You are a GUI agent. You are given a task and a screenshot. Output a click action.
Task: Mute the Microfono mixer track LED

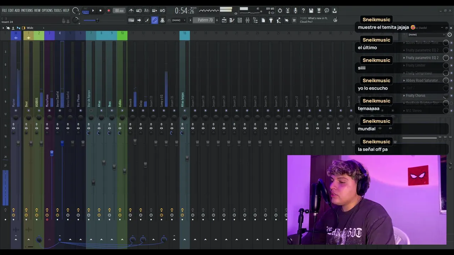tap(49, 110)
